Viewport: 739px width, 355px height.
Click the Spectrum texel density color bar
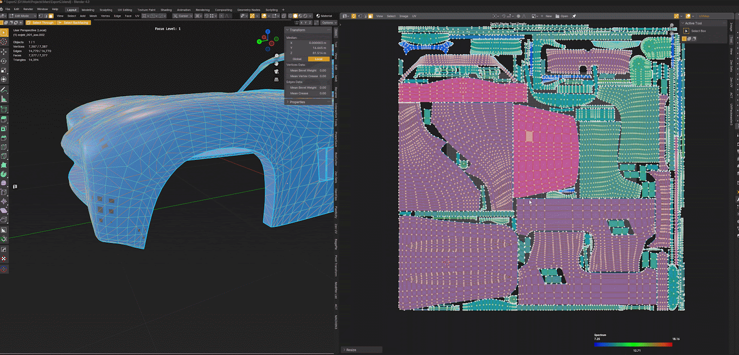click(633, 344)
